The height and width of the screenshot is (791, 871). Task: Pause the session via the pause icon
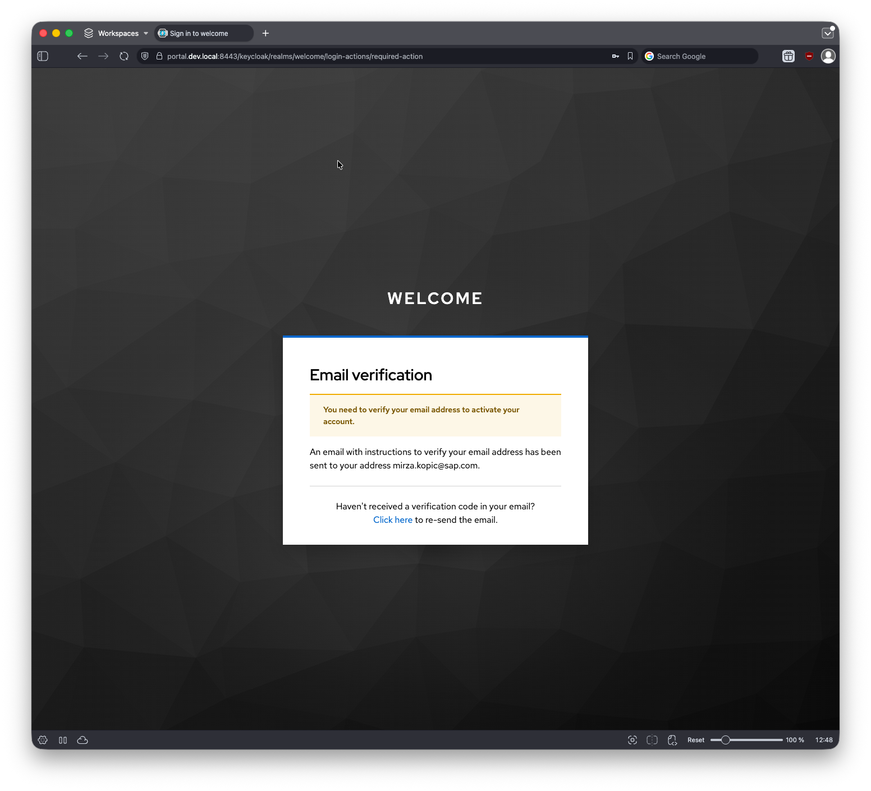pyautogui.click(x=63, y=740)
